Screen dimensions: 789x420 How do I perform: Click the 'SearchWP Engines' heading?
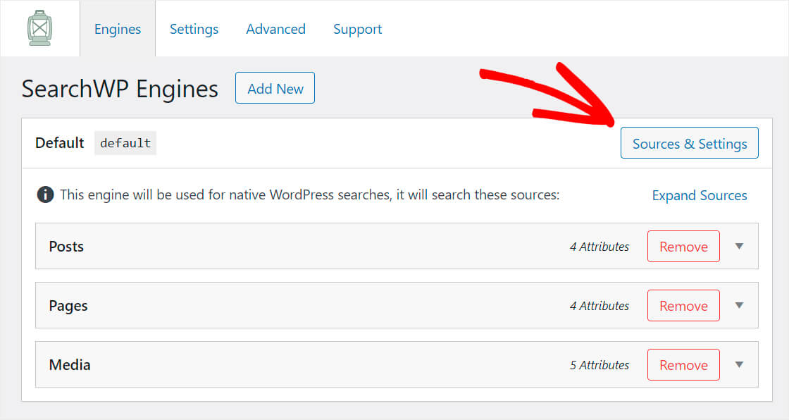pos(120,89)
